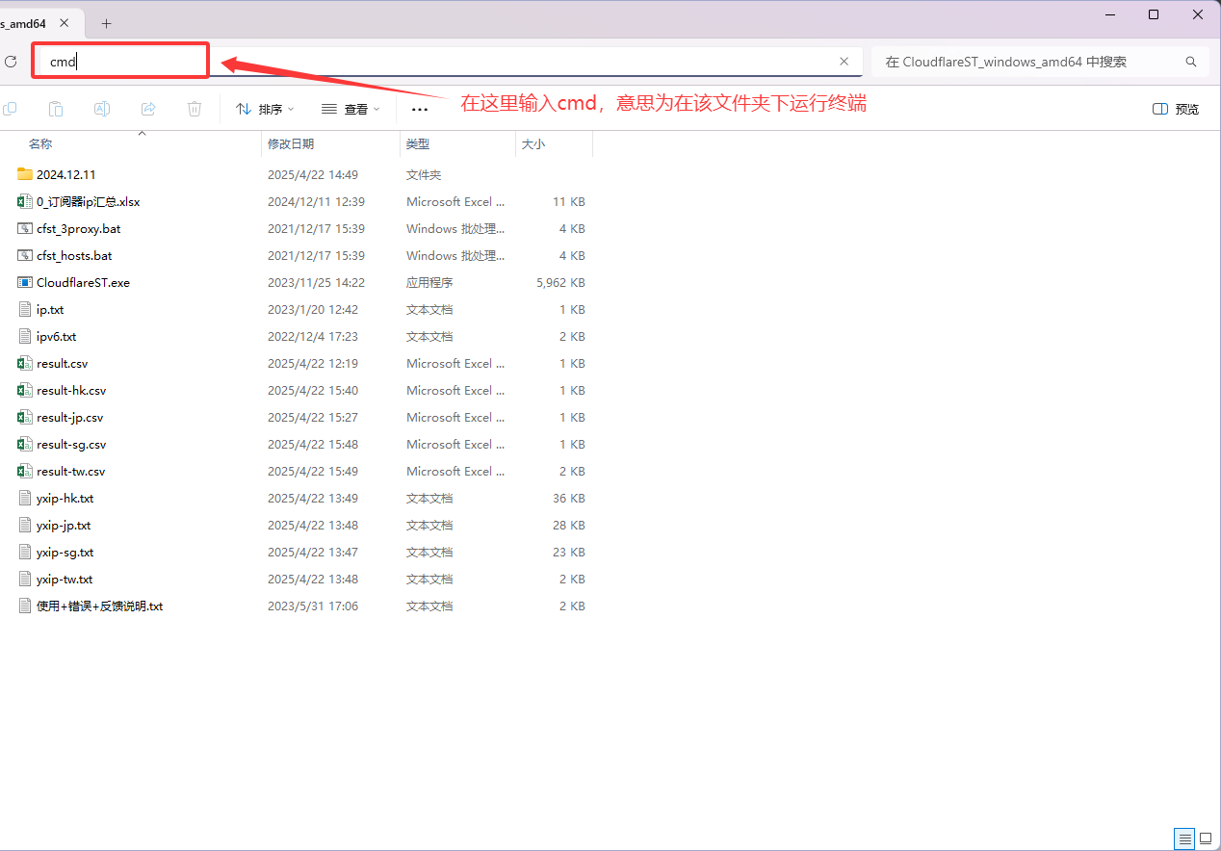Clear the address bar with the X icon
Screen dimensions: 1221x851
point(844,62)
